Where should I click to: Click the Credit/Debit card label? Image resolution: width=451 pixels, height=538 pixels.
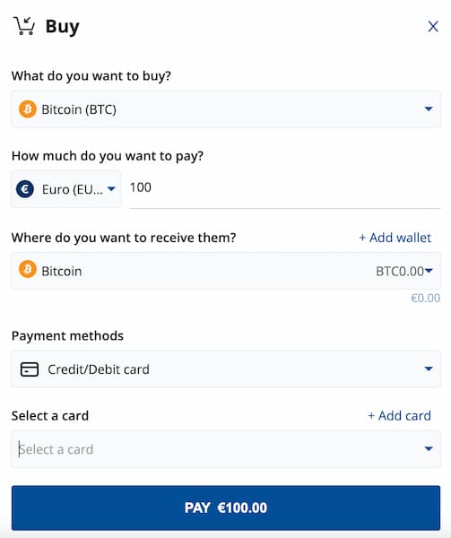point(99,369)
